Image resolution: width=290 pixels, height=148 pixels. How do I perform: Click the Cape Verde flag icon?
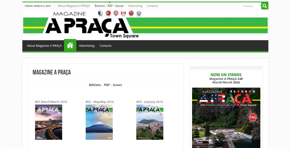[x=139, y=13]
